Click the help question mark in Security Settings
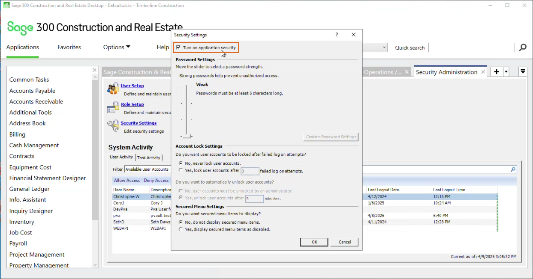This screenshot has height=279, width=533. 337,35
